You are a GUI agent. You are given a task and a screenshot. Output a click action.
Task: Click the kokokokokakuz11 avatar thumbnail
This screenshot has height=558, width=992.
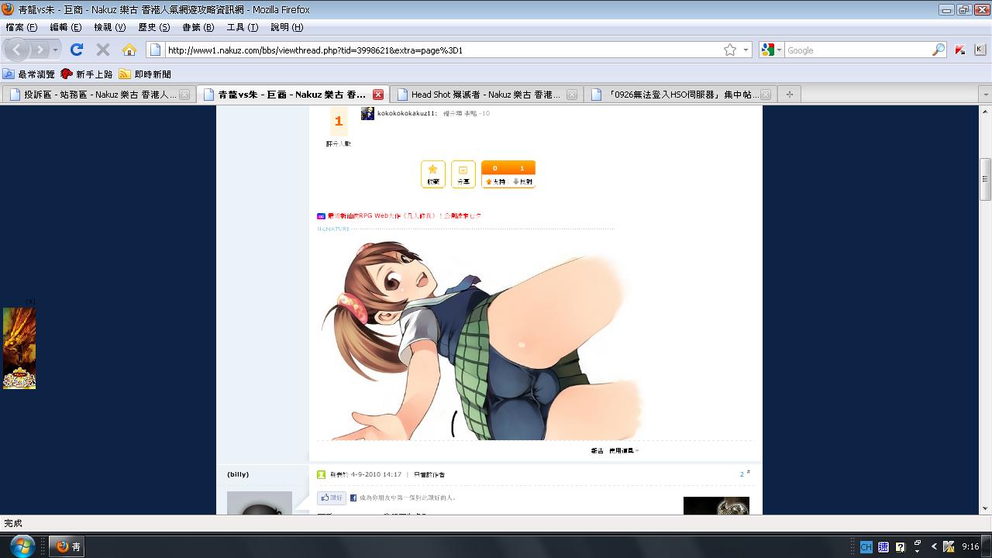tap(367, 113)
